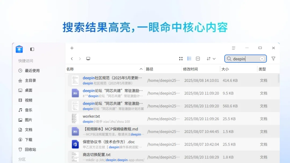
Task: Open the hamburger main menu
Action: (x=234, y=48)
